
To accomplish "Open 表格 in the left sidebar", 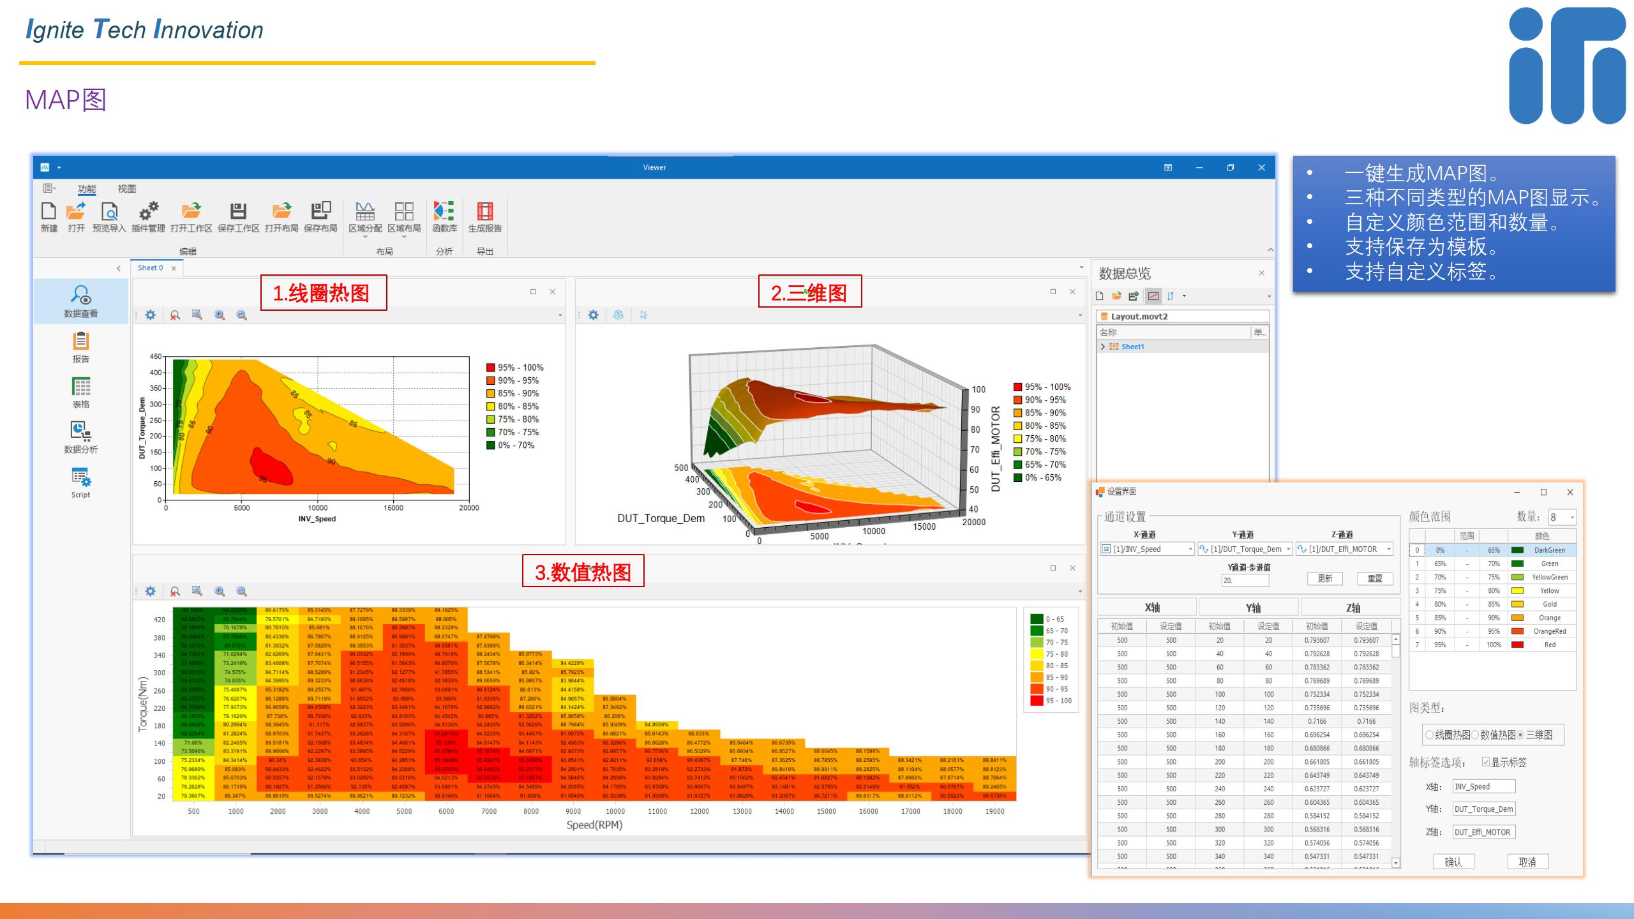I will [81, 392].
